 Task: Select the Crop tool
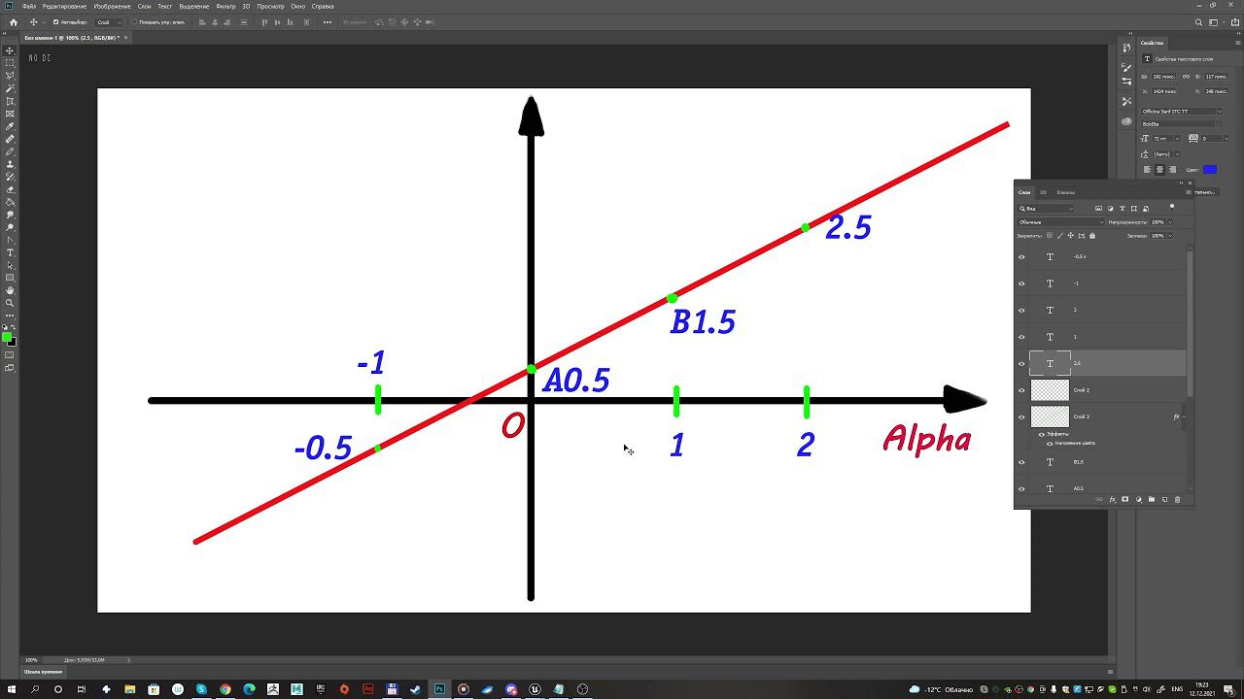pos(10,101)
